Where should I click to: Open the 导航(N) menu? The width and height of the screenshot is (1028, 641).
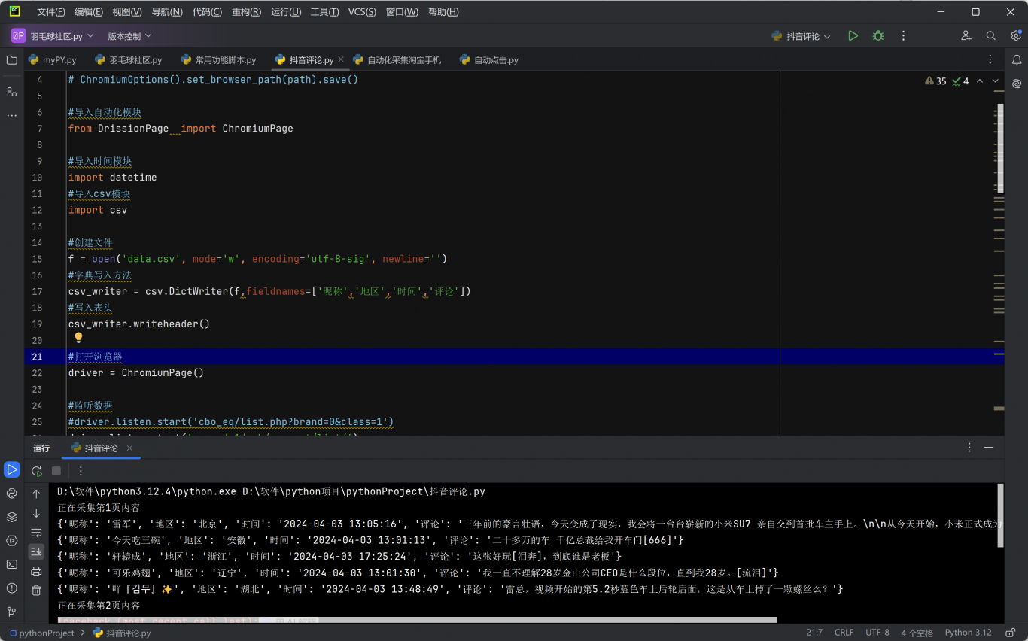tap(167, 12)
